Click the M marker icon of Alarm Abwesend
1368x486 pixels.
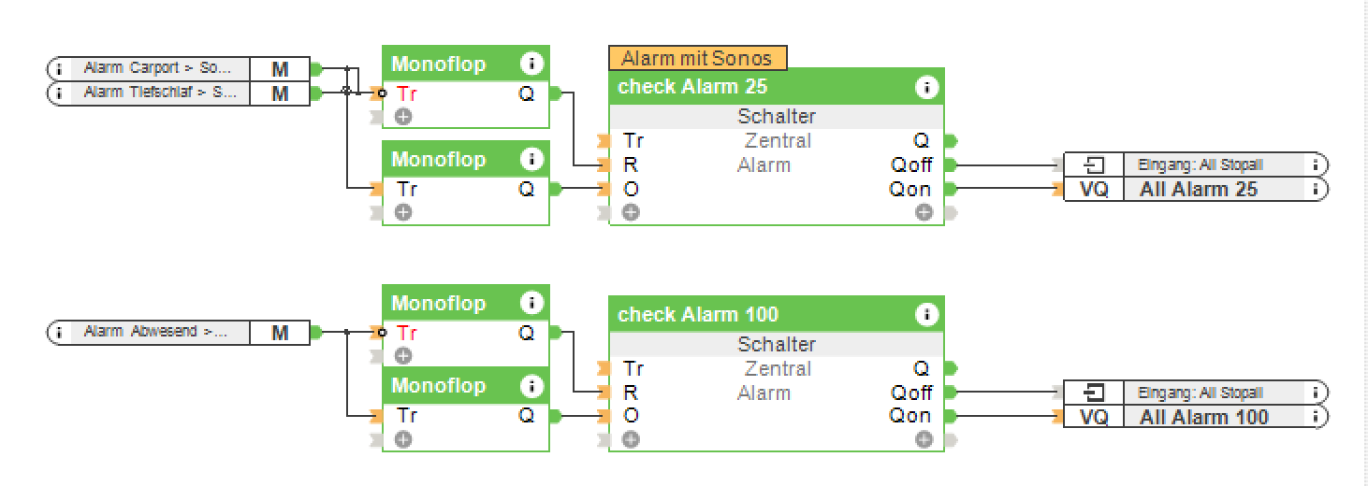pos(280,332)
